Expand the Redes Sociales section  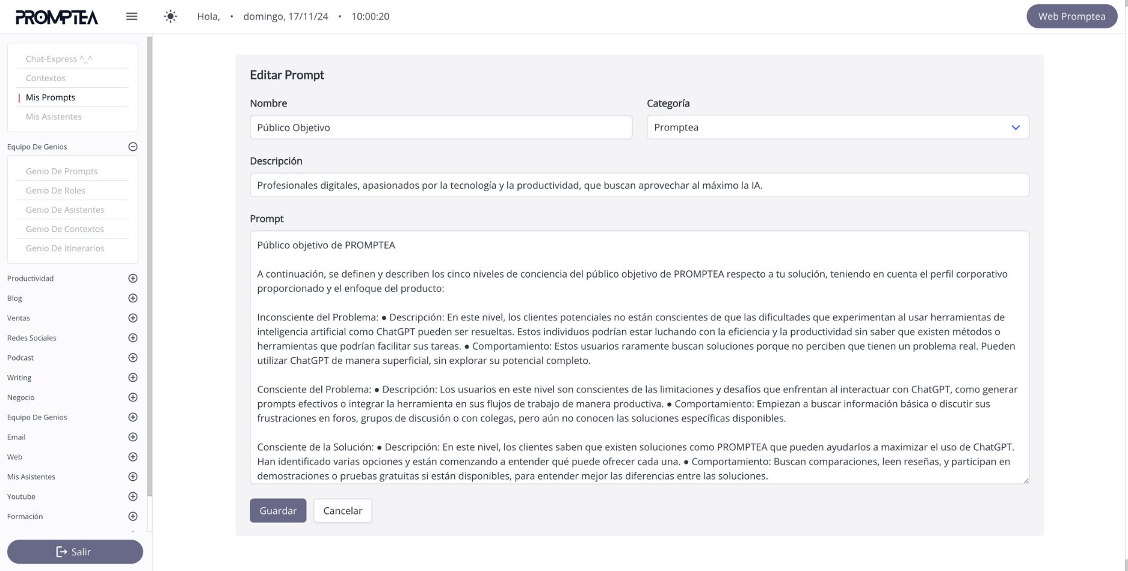coord(133,338)
